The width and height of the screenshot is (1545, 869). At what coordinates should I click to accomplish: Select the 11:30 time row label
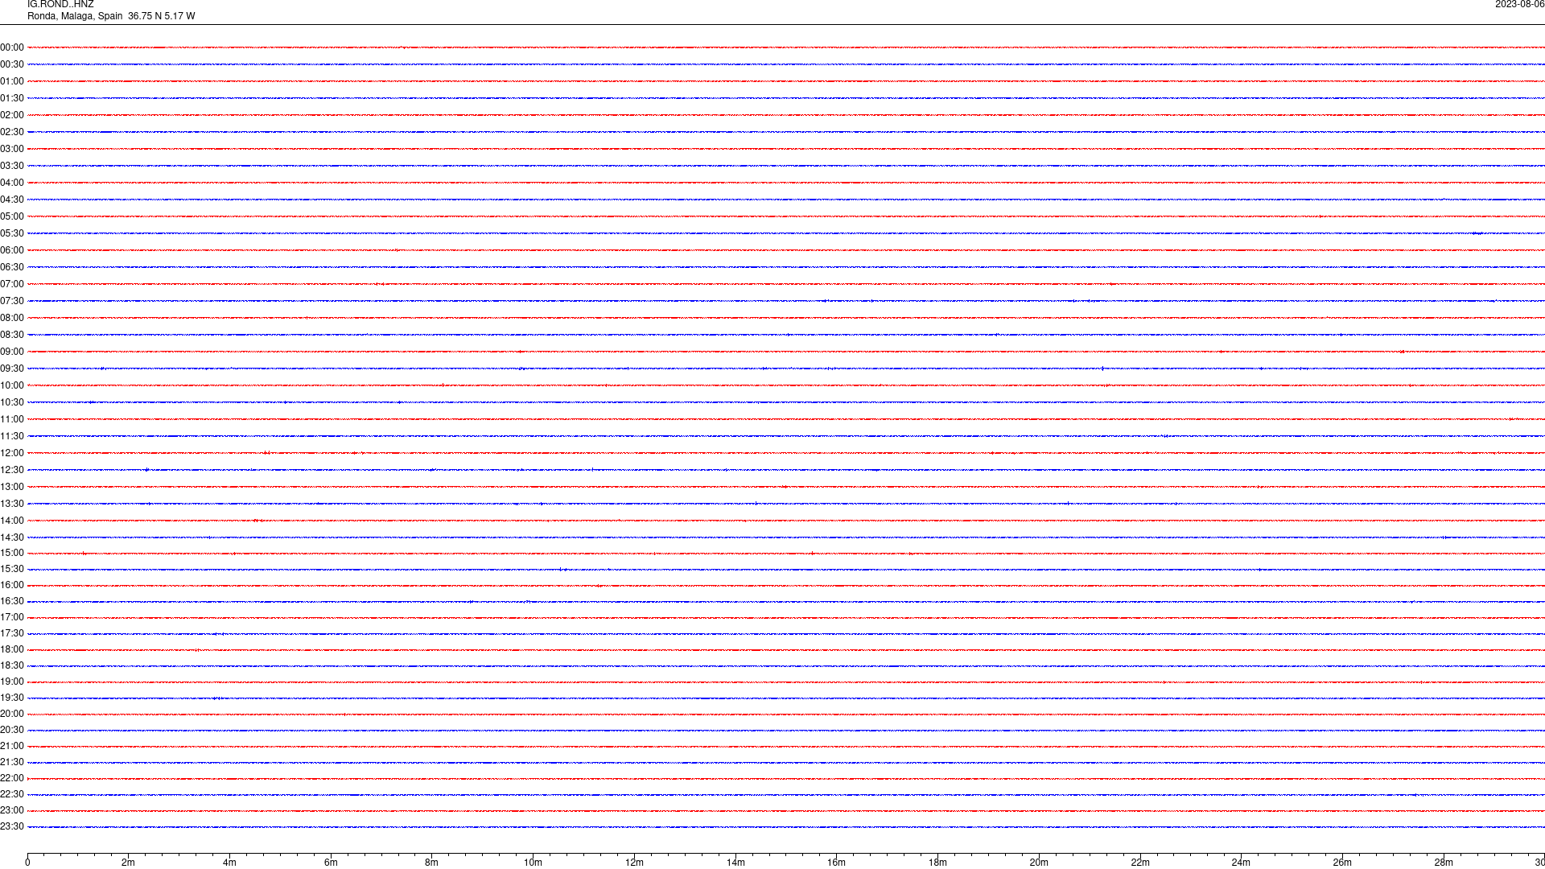pyautogui.click(x=12, y=436)
